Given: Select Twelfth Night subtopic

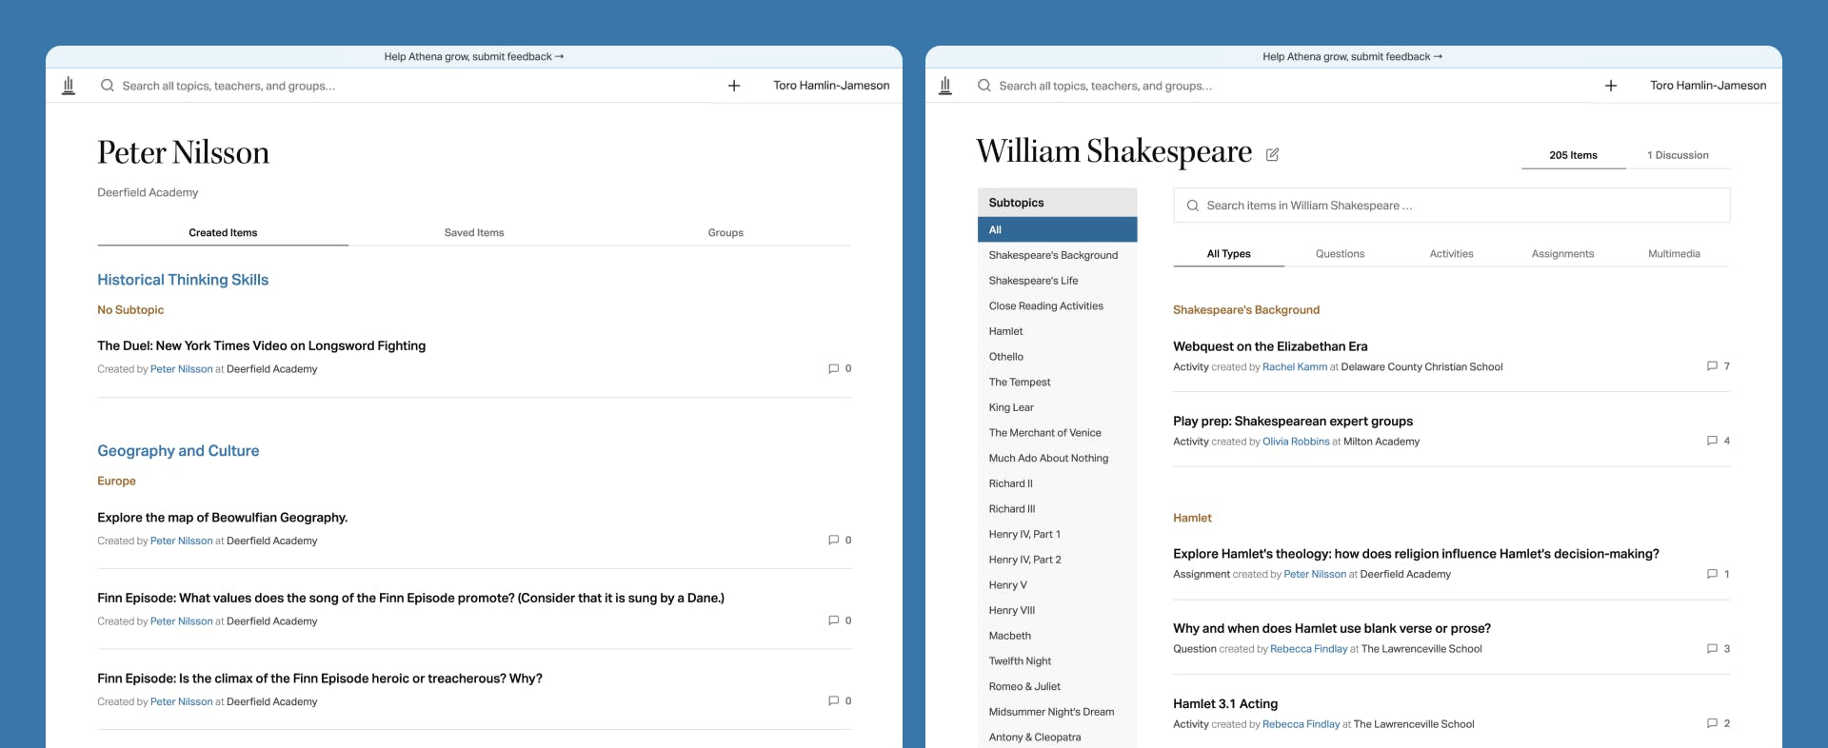Looking at the screenshot, I should point(1057,661).
